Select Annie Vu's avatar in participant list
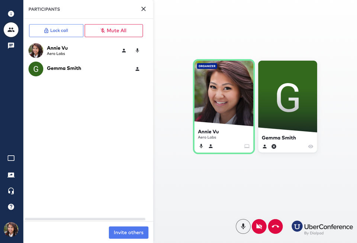This screenshot has height=243, width=357. [36, 51]
